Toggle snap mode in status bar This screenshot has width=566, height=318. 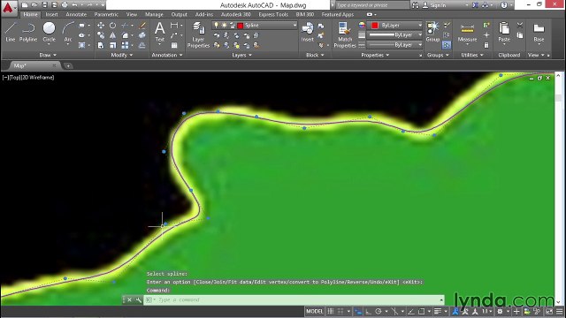tap(340, 311)
